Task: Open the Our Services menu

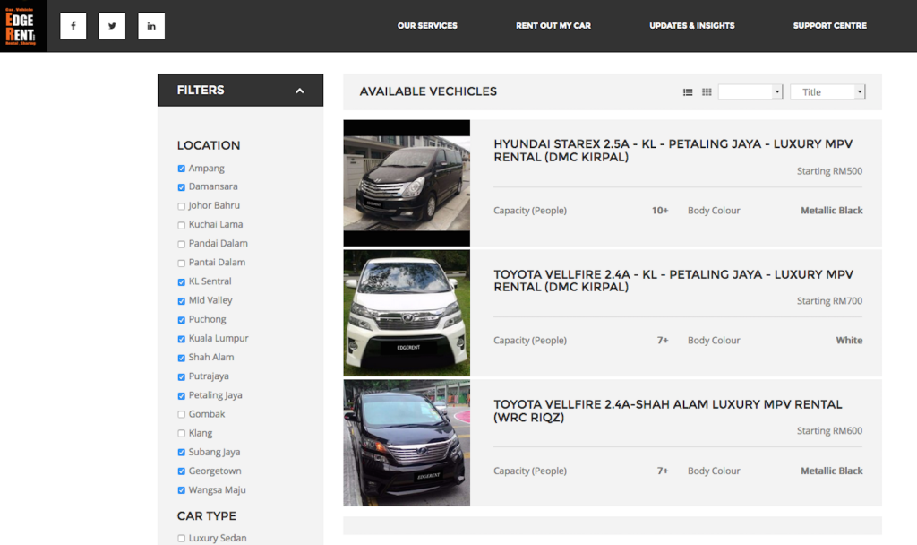Action: click(x=427, y=26)
